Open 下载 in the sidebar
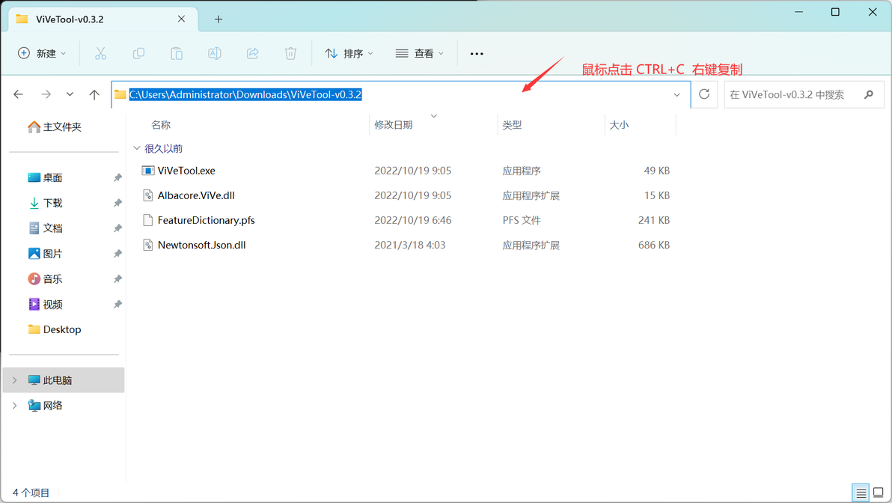 tap(52, 203)
